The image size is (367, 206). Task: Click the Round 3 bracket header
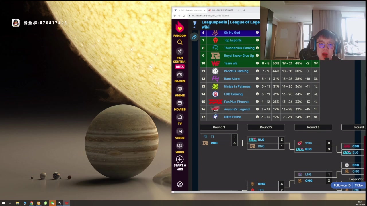(313, 127)
